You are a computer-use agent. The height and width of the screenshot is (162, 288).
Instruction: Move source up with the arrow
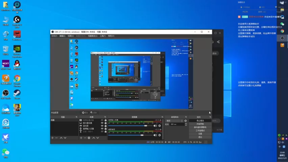[94, 138]
